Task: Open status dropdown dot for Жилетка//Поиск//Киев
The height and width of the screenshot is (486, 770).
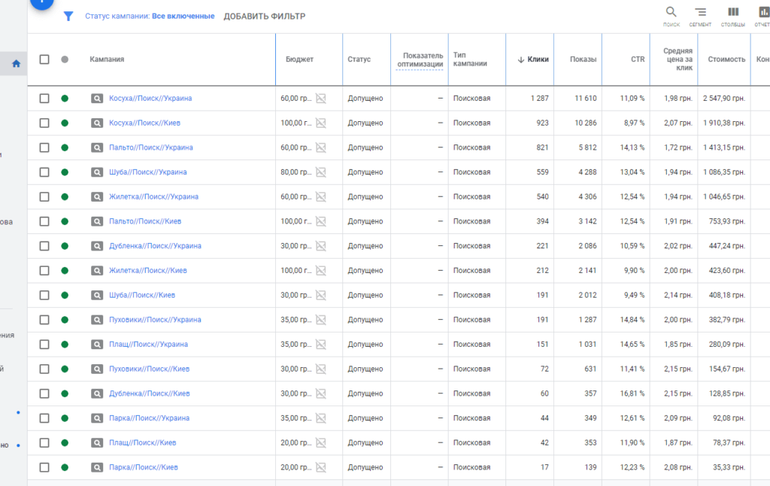Action: (x=65, y=270)
